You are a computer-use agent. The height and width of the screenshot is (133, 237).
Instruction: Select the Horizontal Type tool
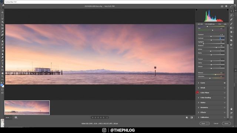click(x=2, y=64)
